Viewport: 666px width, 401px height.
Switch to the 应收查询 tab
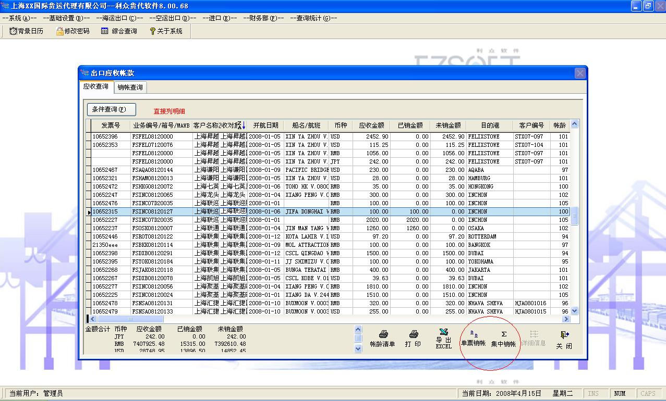(96, 86)
